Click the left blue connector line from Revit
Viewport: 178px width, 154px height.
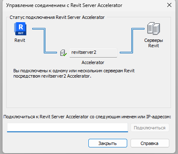point(45,41)
